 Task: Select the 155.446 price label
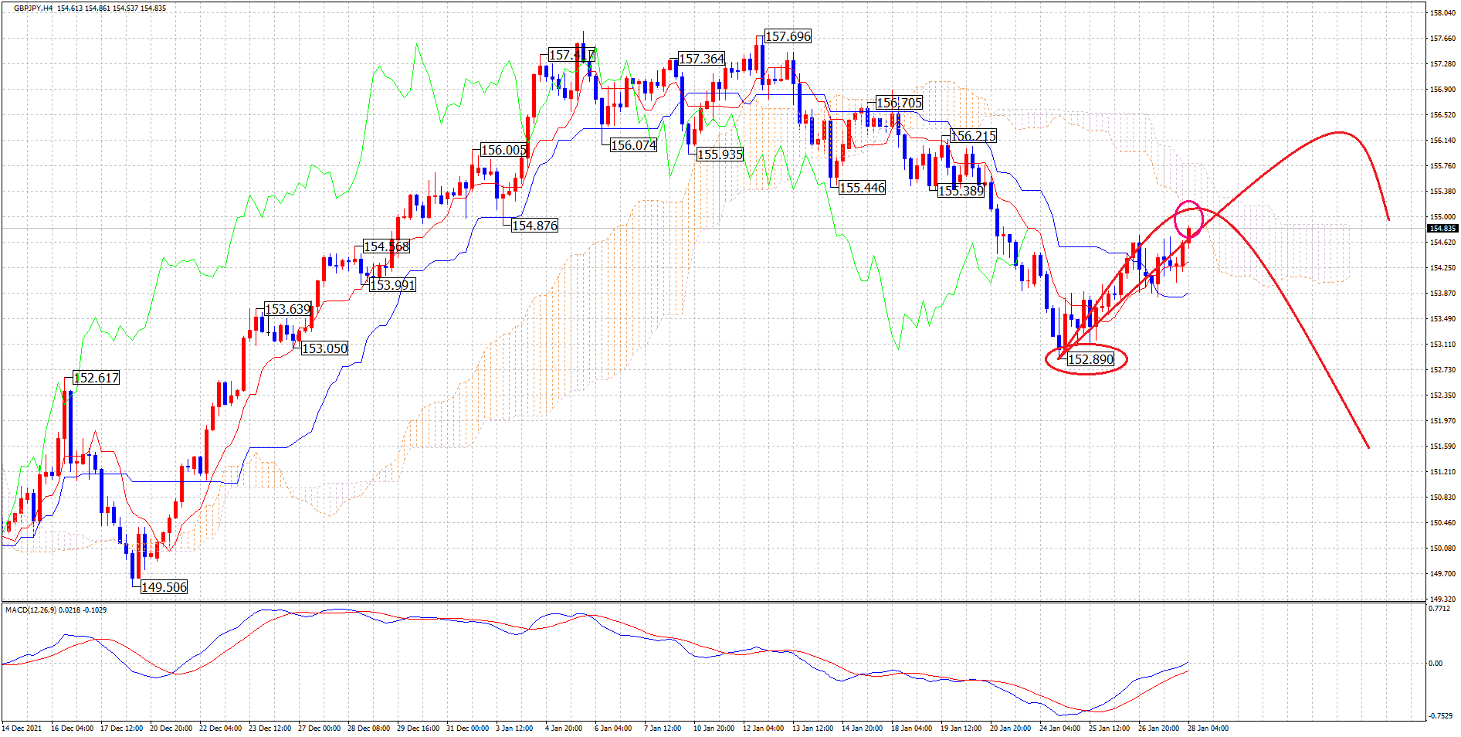tap(862, 188)
